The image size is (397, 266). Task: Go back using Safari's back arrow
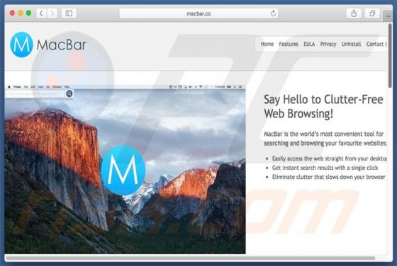[42, 13]
